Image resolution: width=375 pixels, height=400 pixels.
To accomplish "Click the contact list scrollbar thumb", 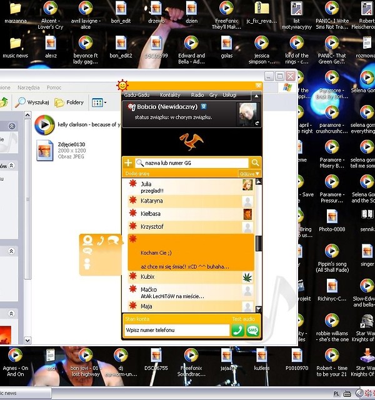I will [258, 243].
